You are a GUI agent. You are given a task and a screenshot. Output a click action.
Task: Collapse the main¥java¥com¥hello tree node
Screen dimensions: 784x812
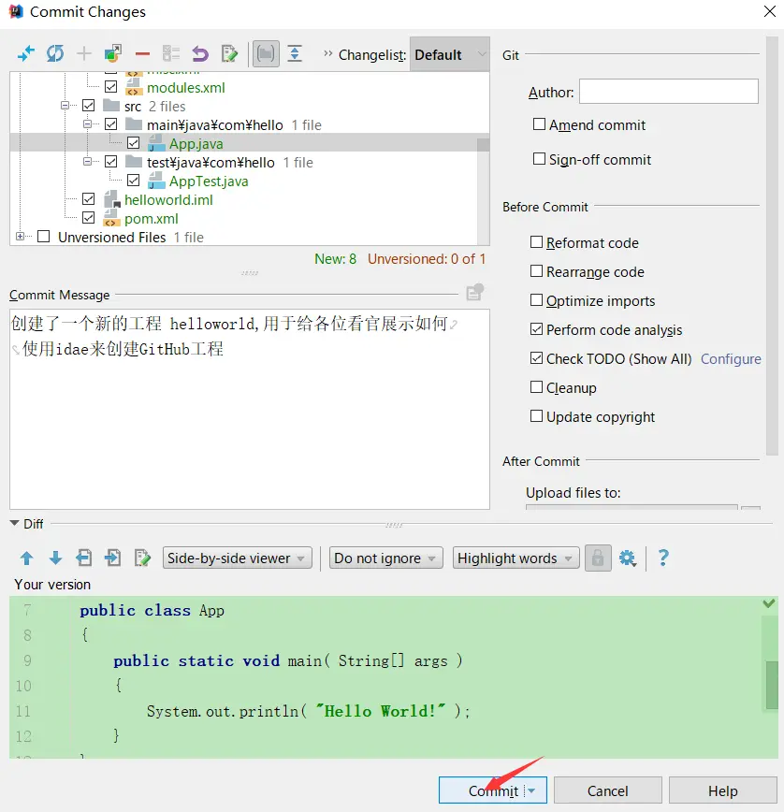88,123
